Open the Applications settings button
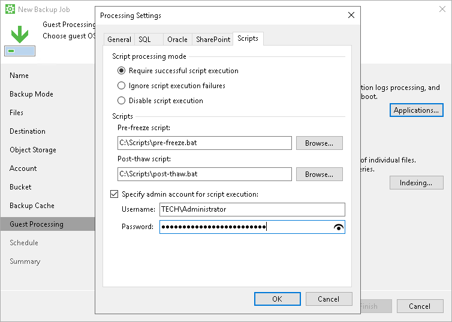Viewport: 452px width, 322px height. click(416, 110)
